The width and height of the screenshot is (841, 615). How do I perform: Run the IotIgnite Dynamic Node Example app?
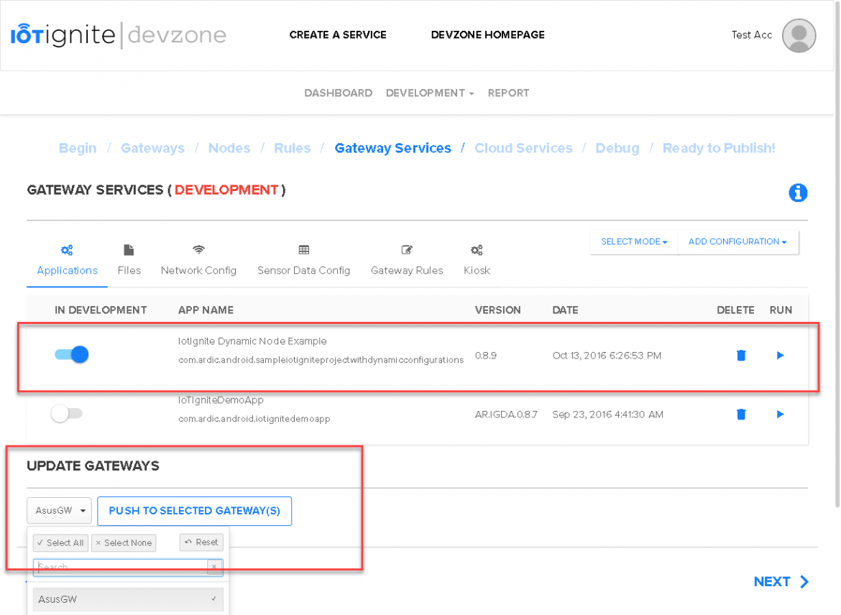point(780,355)
